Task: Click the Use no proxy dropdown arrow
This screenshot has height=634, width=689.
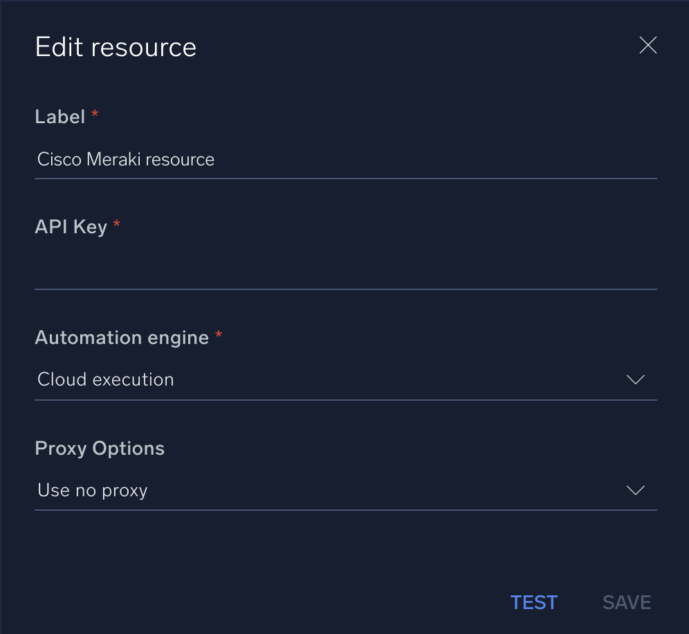Action: [635, 490]
